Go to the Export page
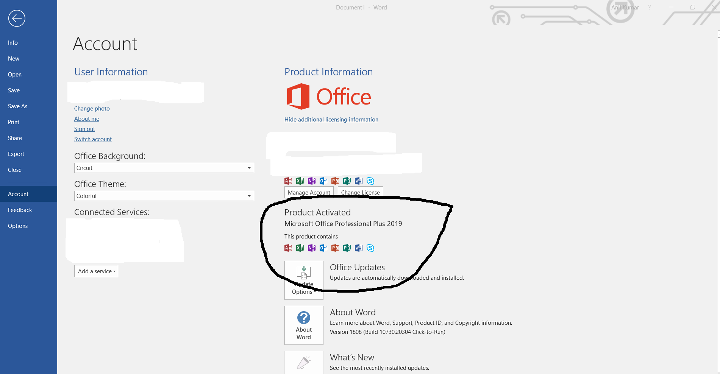 tap(28, 154)
